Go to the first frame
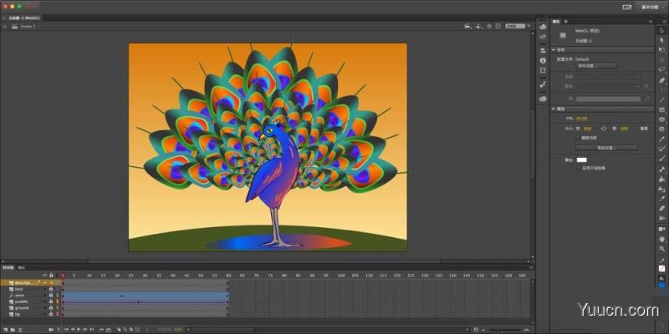The width and height of the screenshot is (669, 334). [66, 329]
